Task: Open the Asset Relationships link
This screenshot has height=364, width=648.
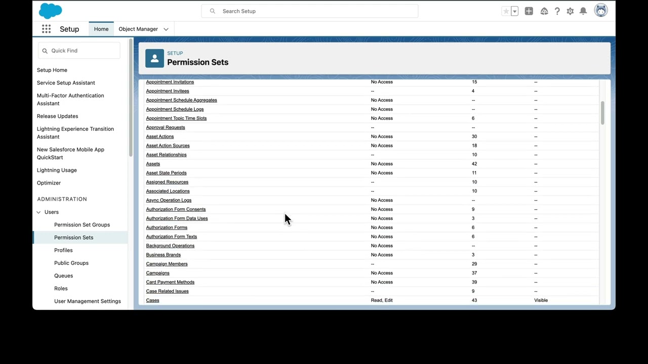Action: tap(167, 155)
